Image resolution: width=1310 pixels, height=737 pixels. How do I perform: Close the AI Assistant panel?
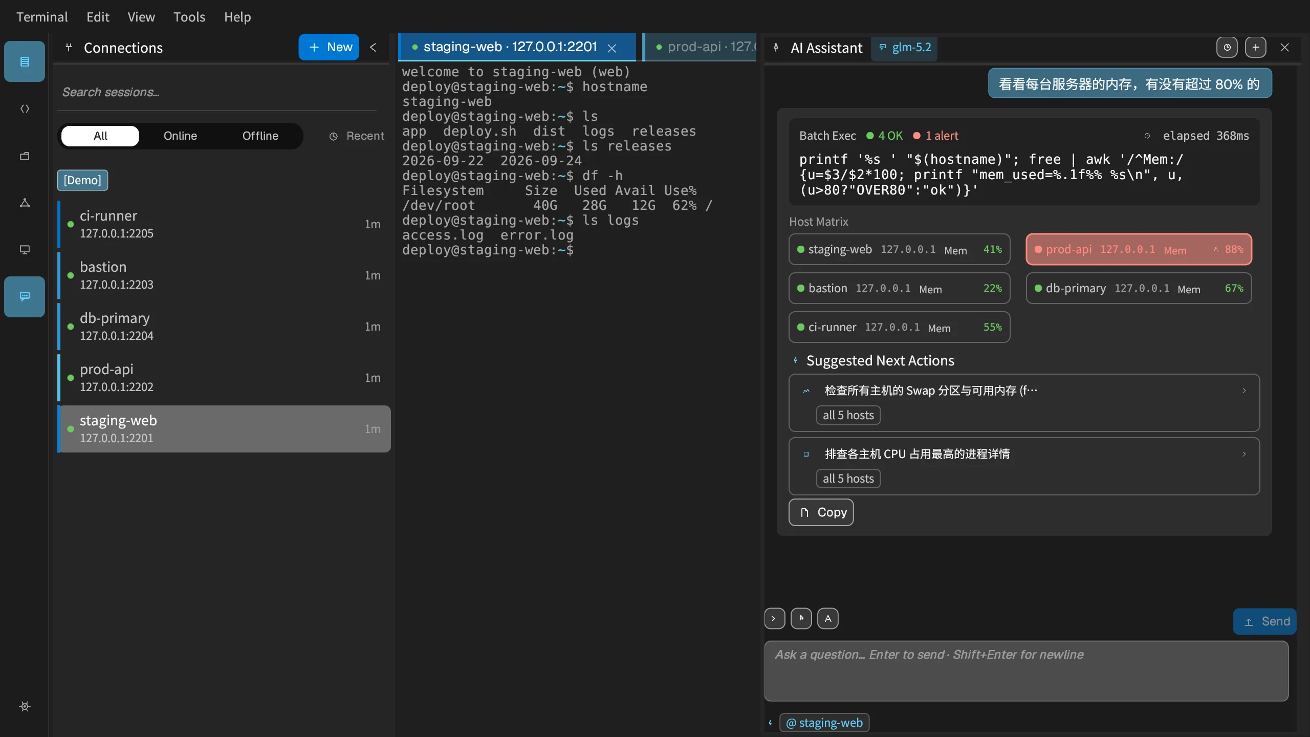pos(1284,48)
